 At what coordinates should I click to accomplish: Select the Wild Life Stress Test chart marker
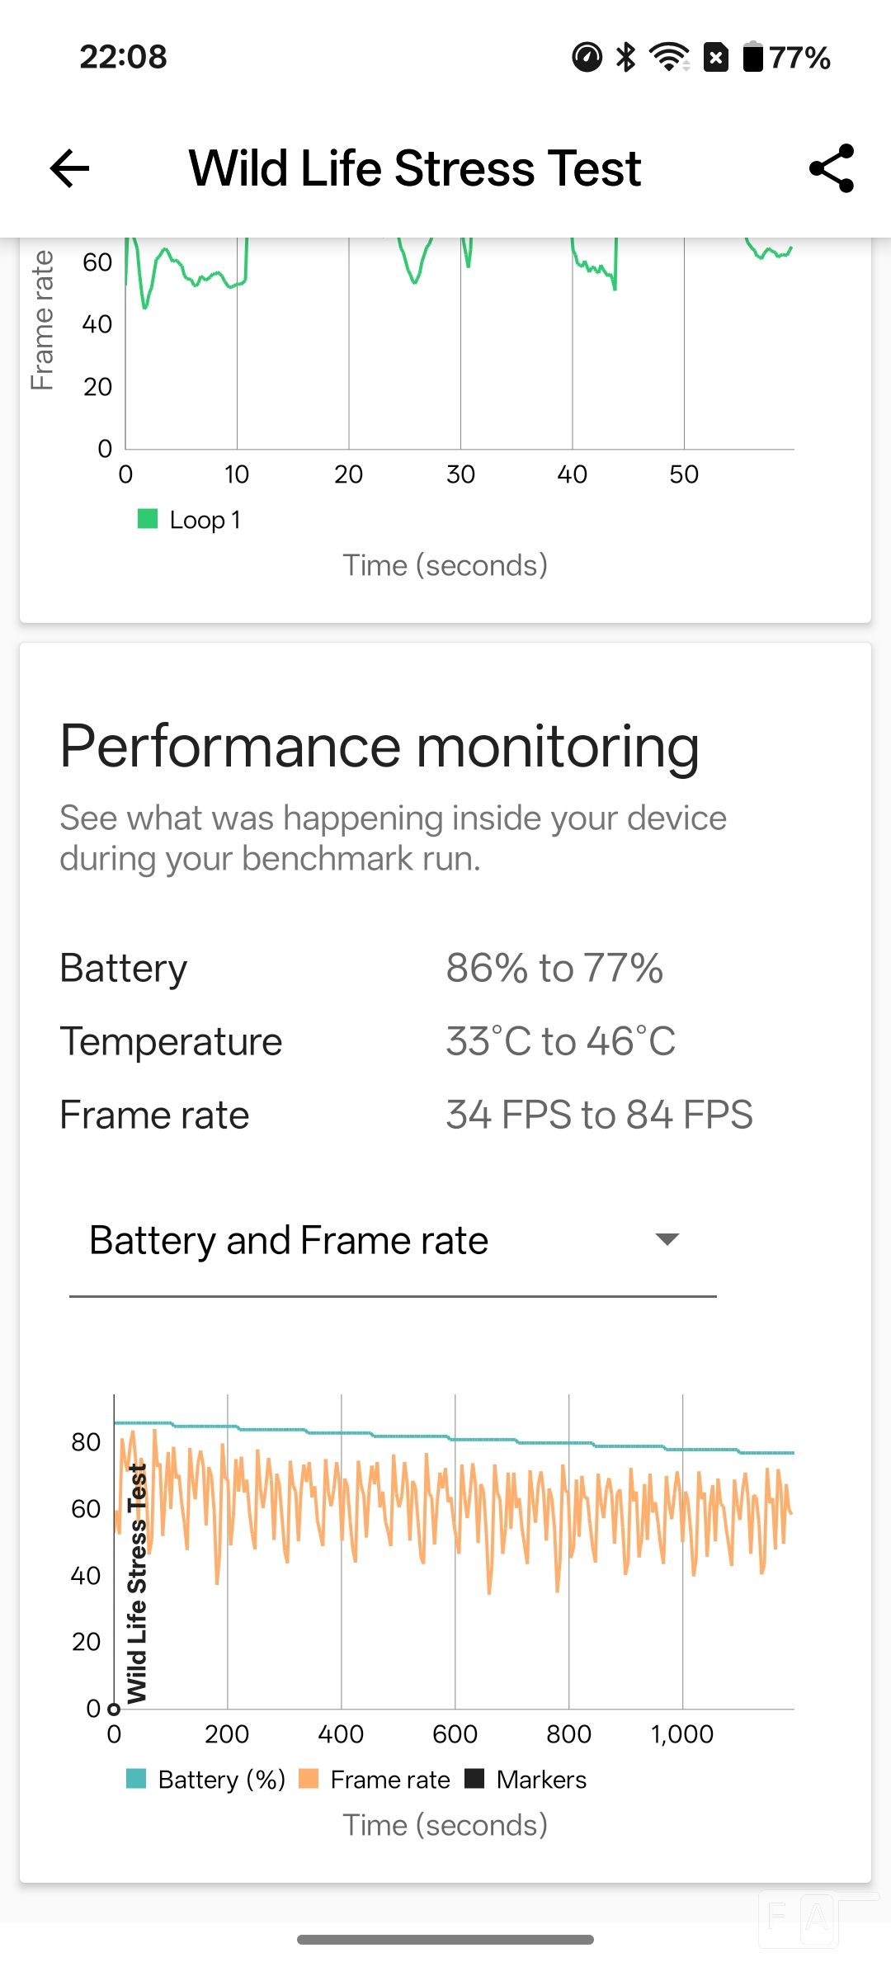136,1583
